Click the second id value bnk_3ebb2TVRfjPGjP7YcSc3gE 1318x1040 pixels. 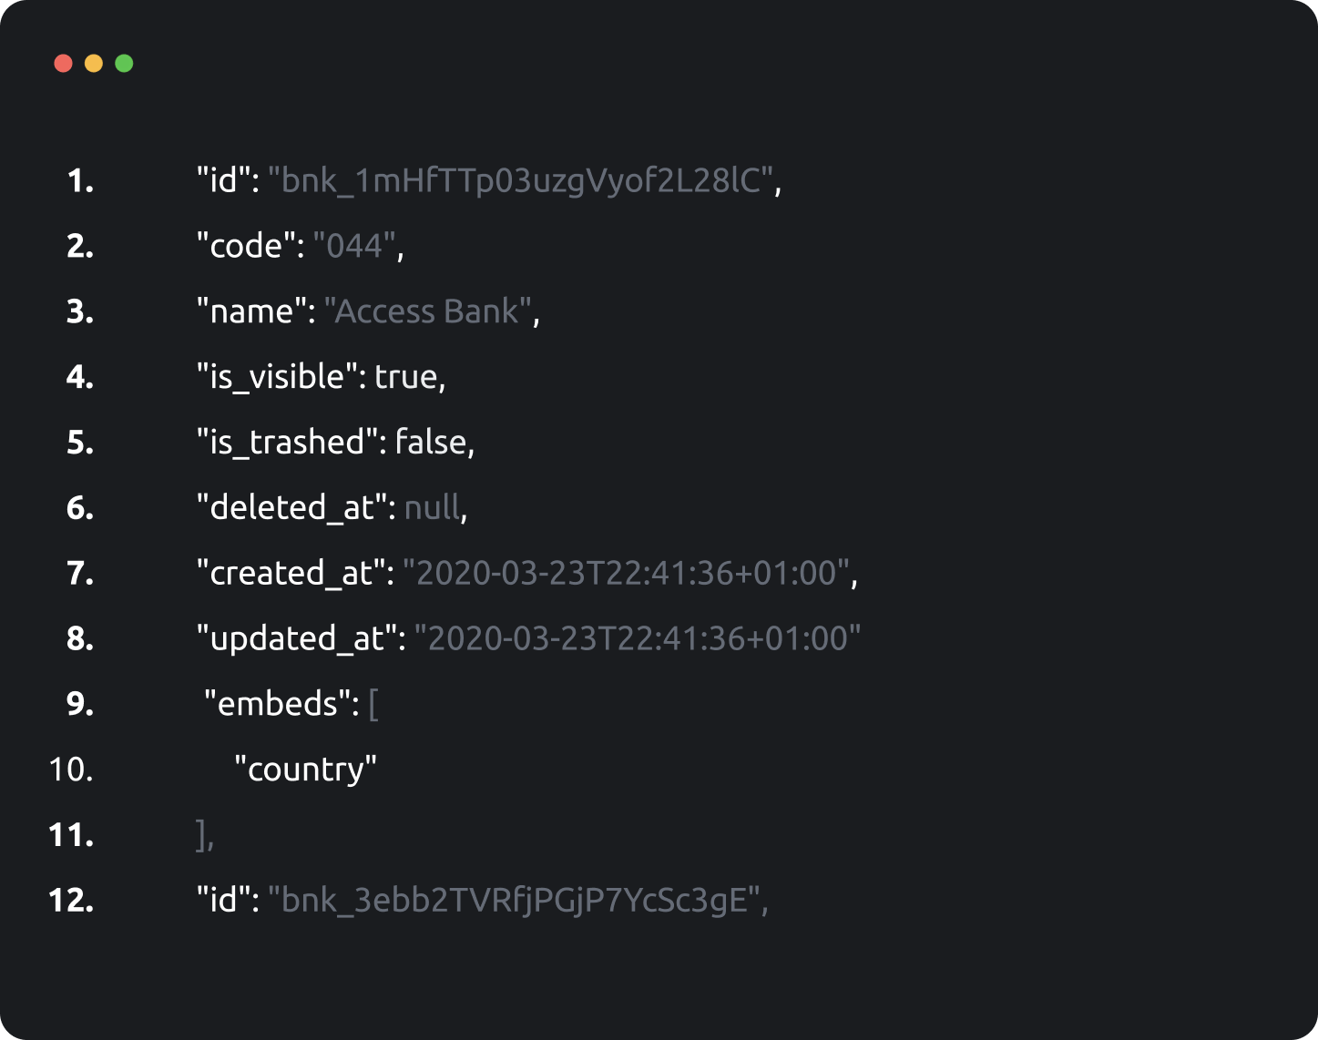coord(514,901)
